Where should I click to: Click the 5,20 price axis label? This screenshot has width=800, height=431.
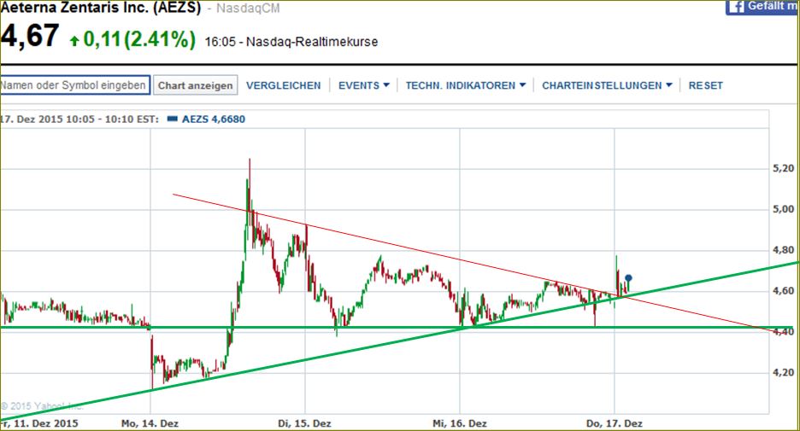click(x=784, y=168)
